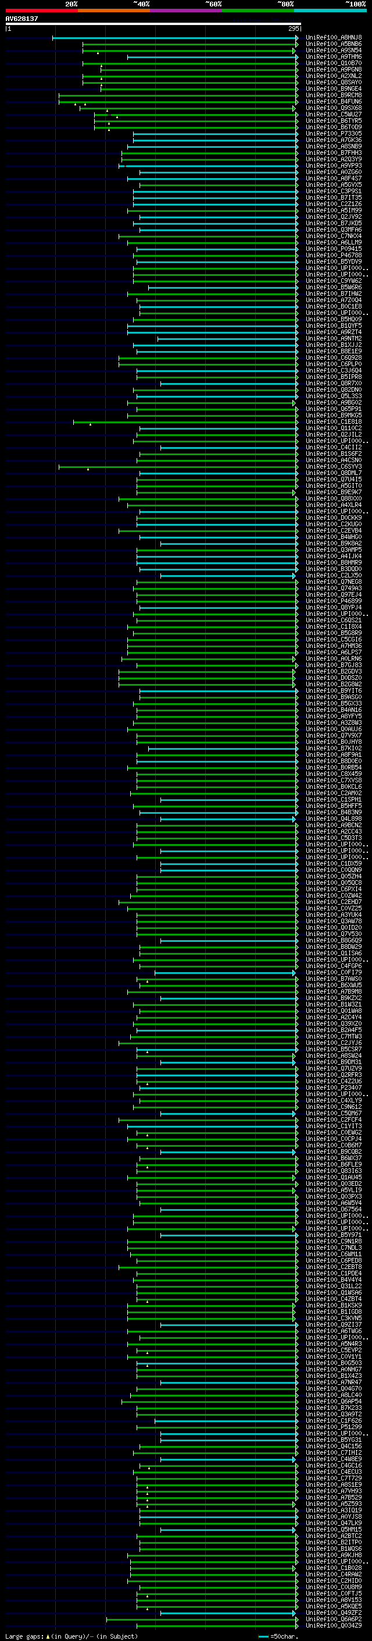Select hit UniRef100_B6TYR5
This screenshot has width=372, height=1641.
pyautogui.click(x=334, y=120)
